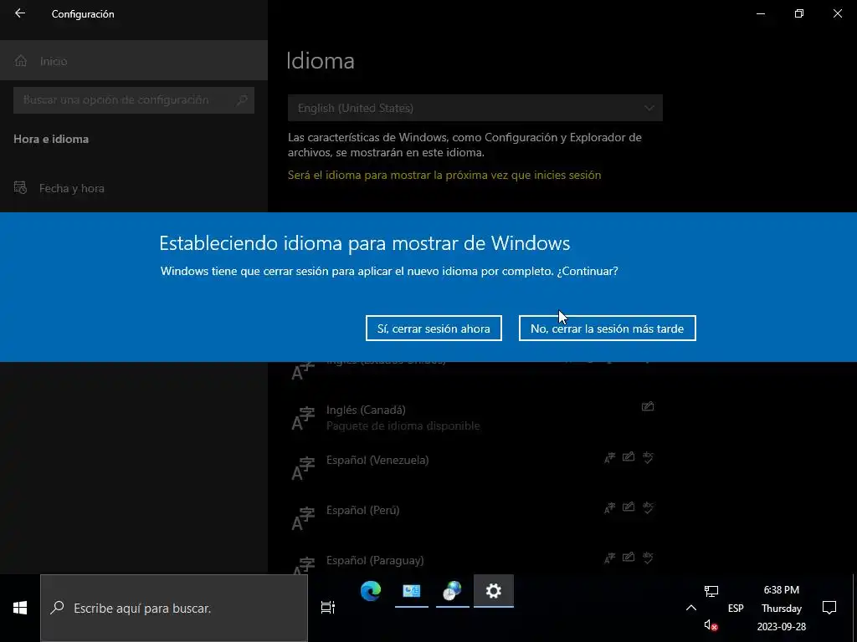Click the Settings gear on the taskbar
The width and height of the screenshot is (857, 642).
(x=494, y=591)
